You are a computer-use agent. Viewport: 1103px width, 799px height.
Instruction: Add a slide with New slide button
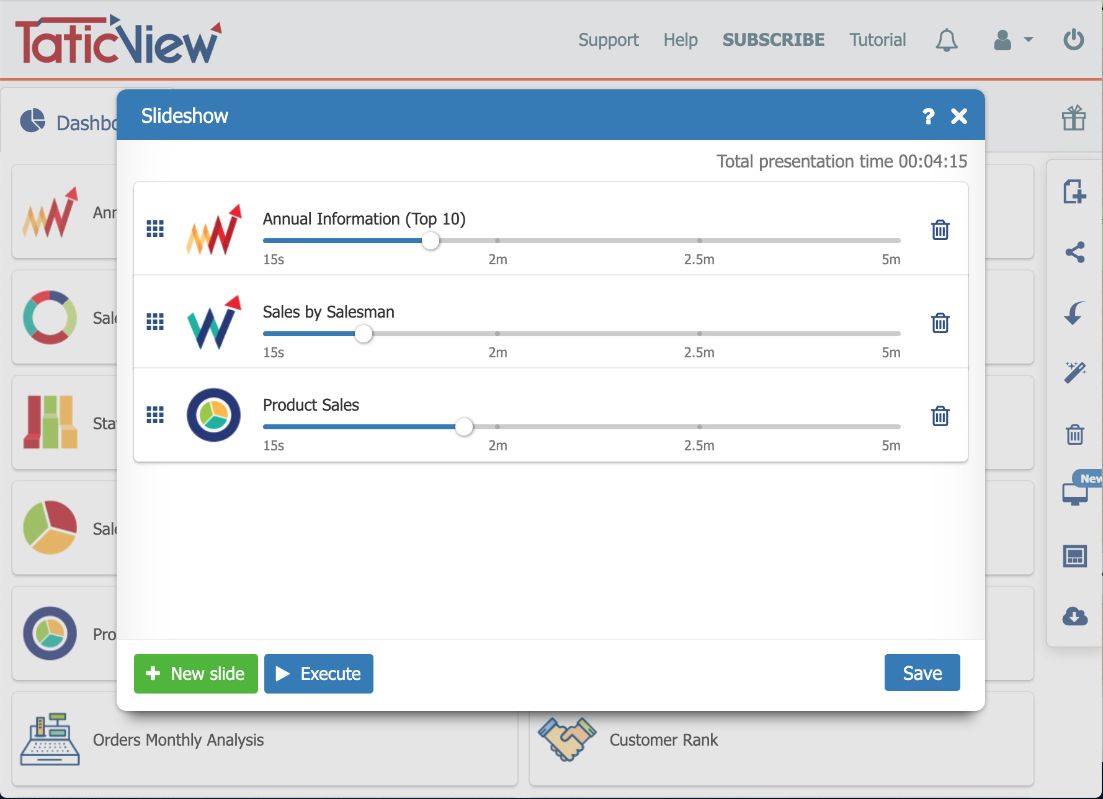196,673
